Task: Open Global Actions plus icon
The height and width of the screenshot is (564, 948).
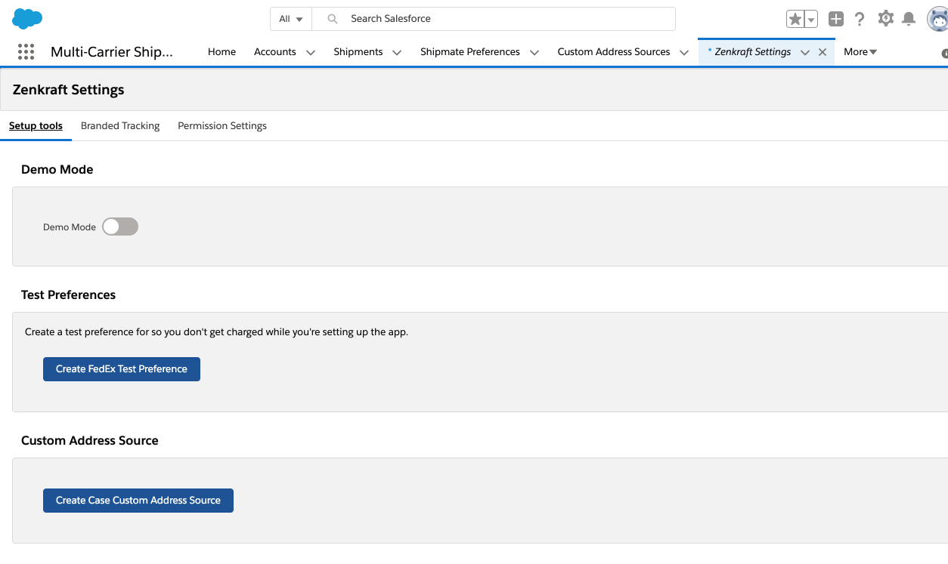Action: pyautogui.click(x=835, y=19)
